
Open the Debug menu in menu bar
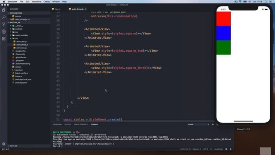click(46, 2)
